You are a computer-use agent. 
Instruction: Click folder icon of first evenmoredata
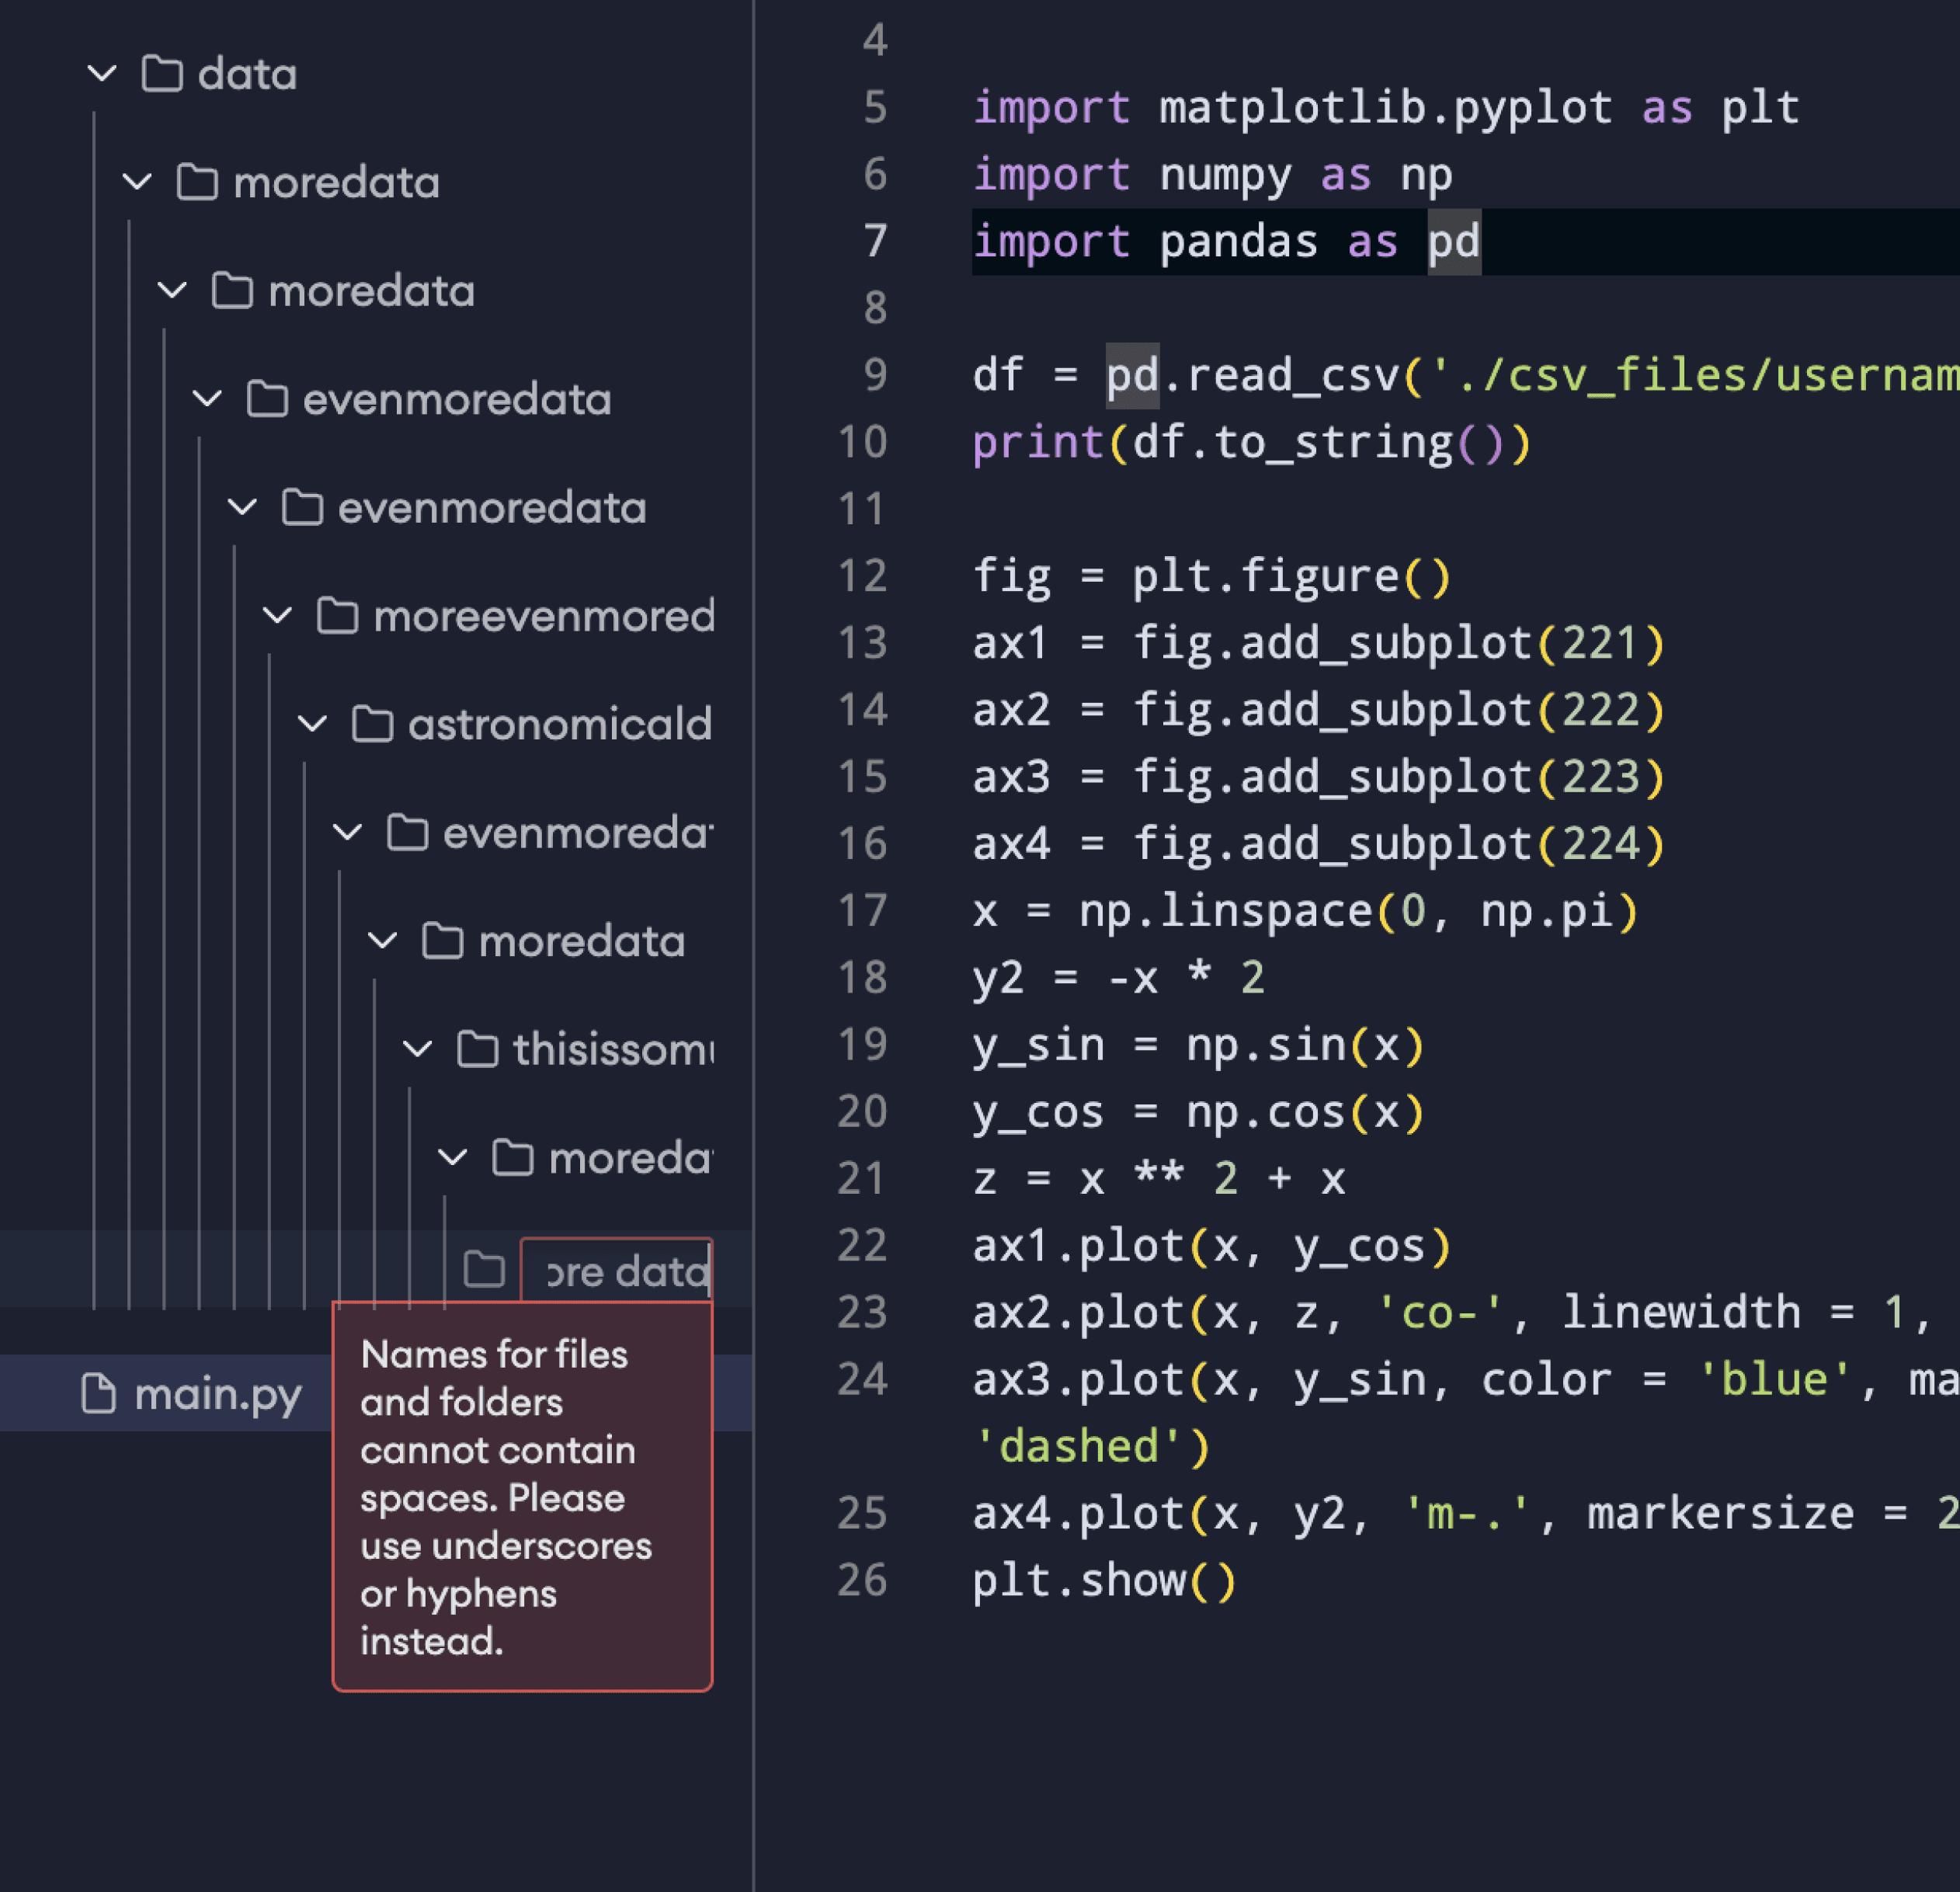(x=267, y=399)
